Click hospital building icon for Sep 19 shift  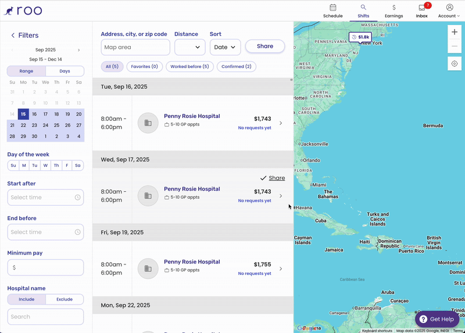tap(148, 269)
